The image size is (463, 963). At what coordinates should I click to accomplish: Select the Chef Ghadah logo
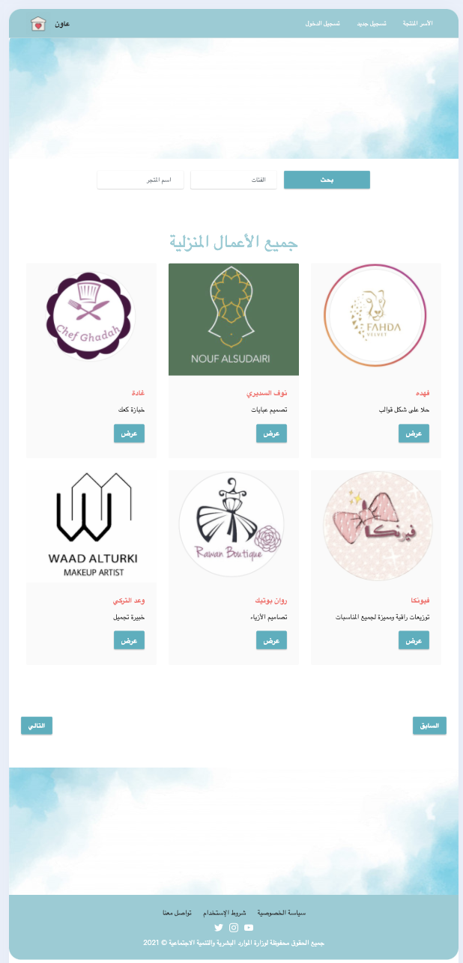point(91,316)
